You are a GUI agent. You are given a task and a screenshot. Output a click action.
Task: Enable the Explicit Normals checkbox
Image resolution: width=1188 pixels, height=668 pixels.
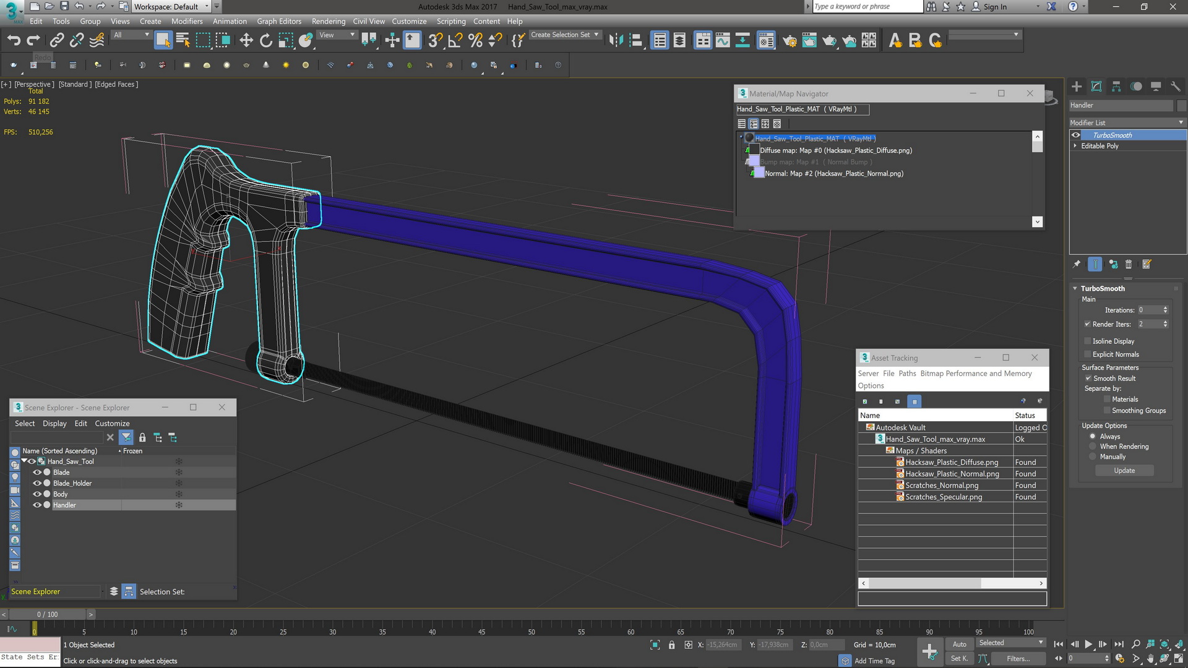point(1087,354)
